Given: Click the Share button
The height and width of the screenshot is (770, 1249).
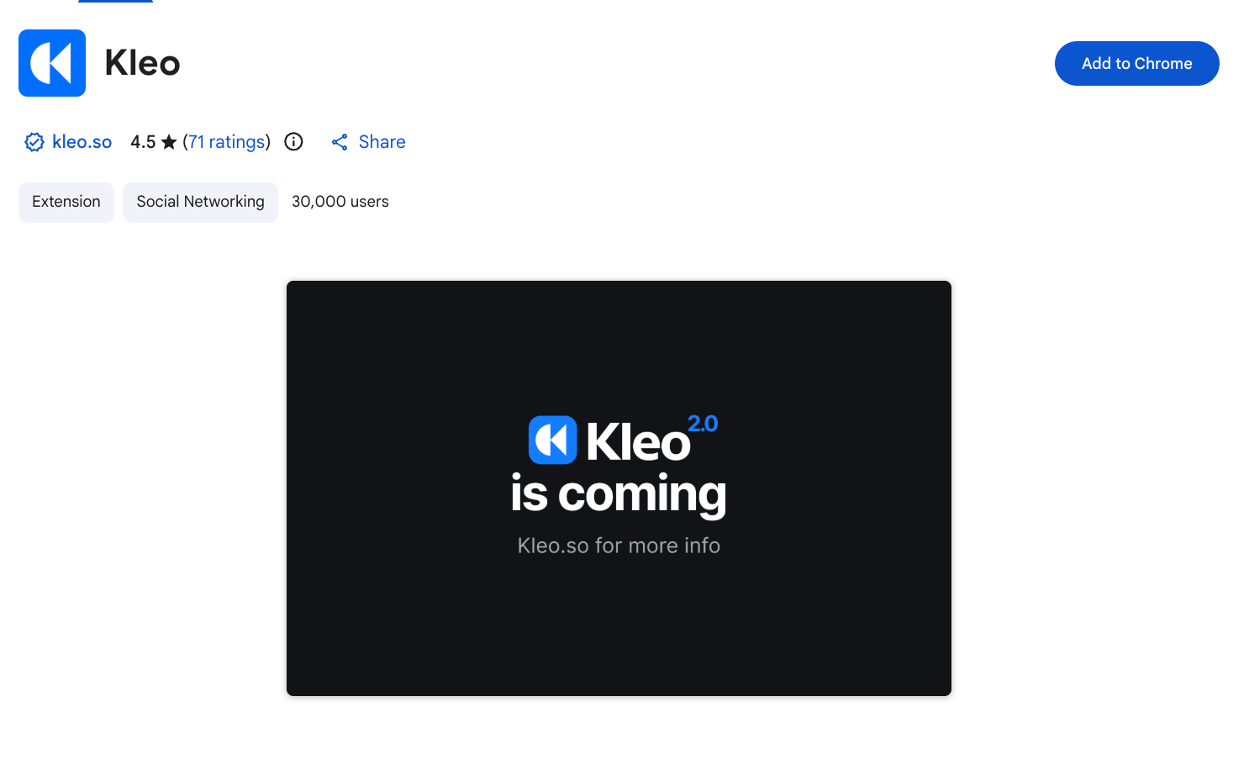Looking at the screenshot, I should (368, 142).
